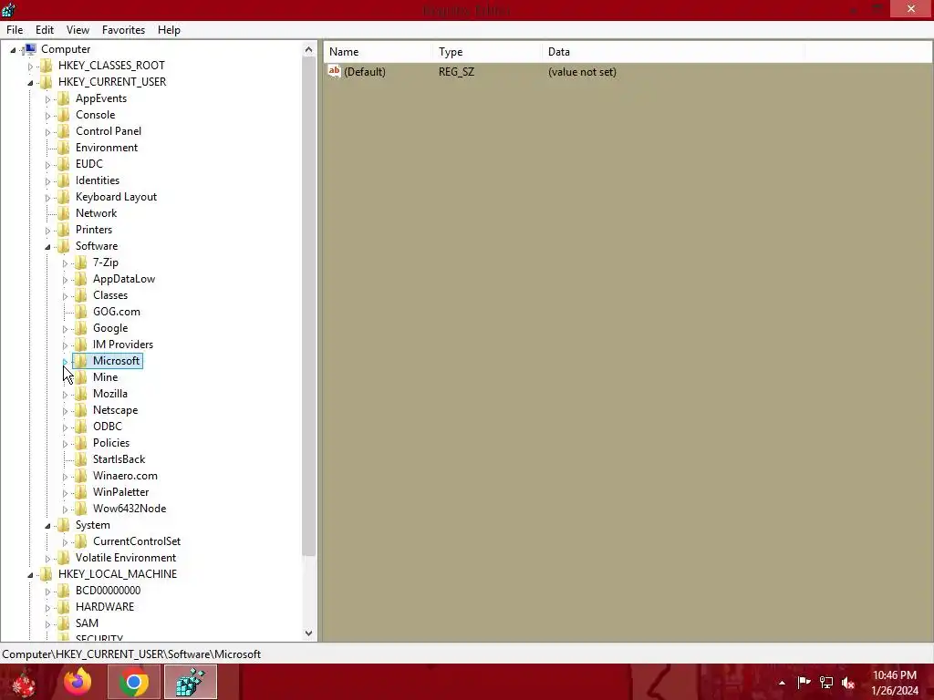The width and height of the screenshot is (934, 700).
Task: Click the Network folder icon
Action: coord(63,213)
